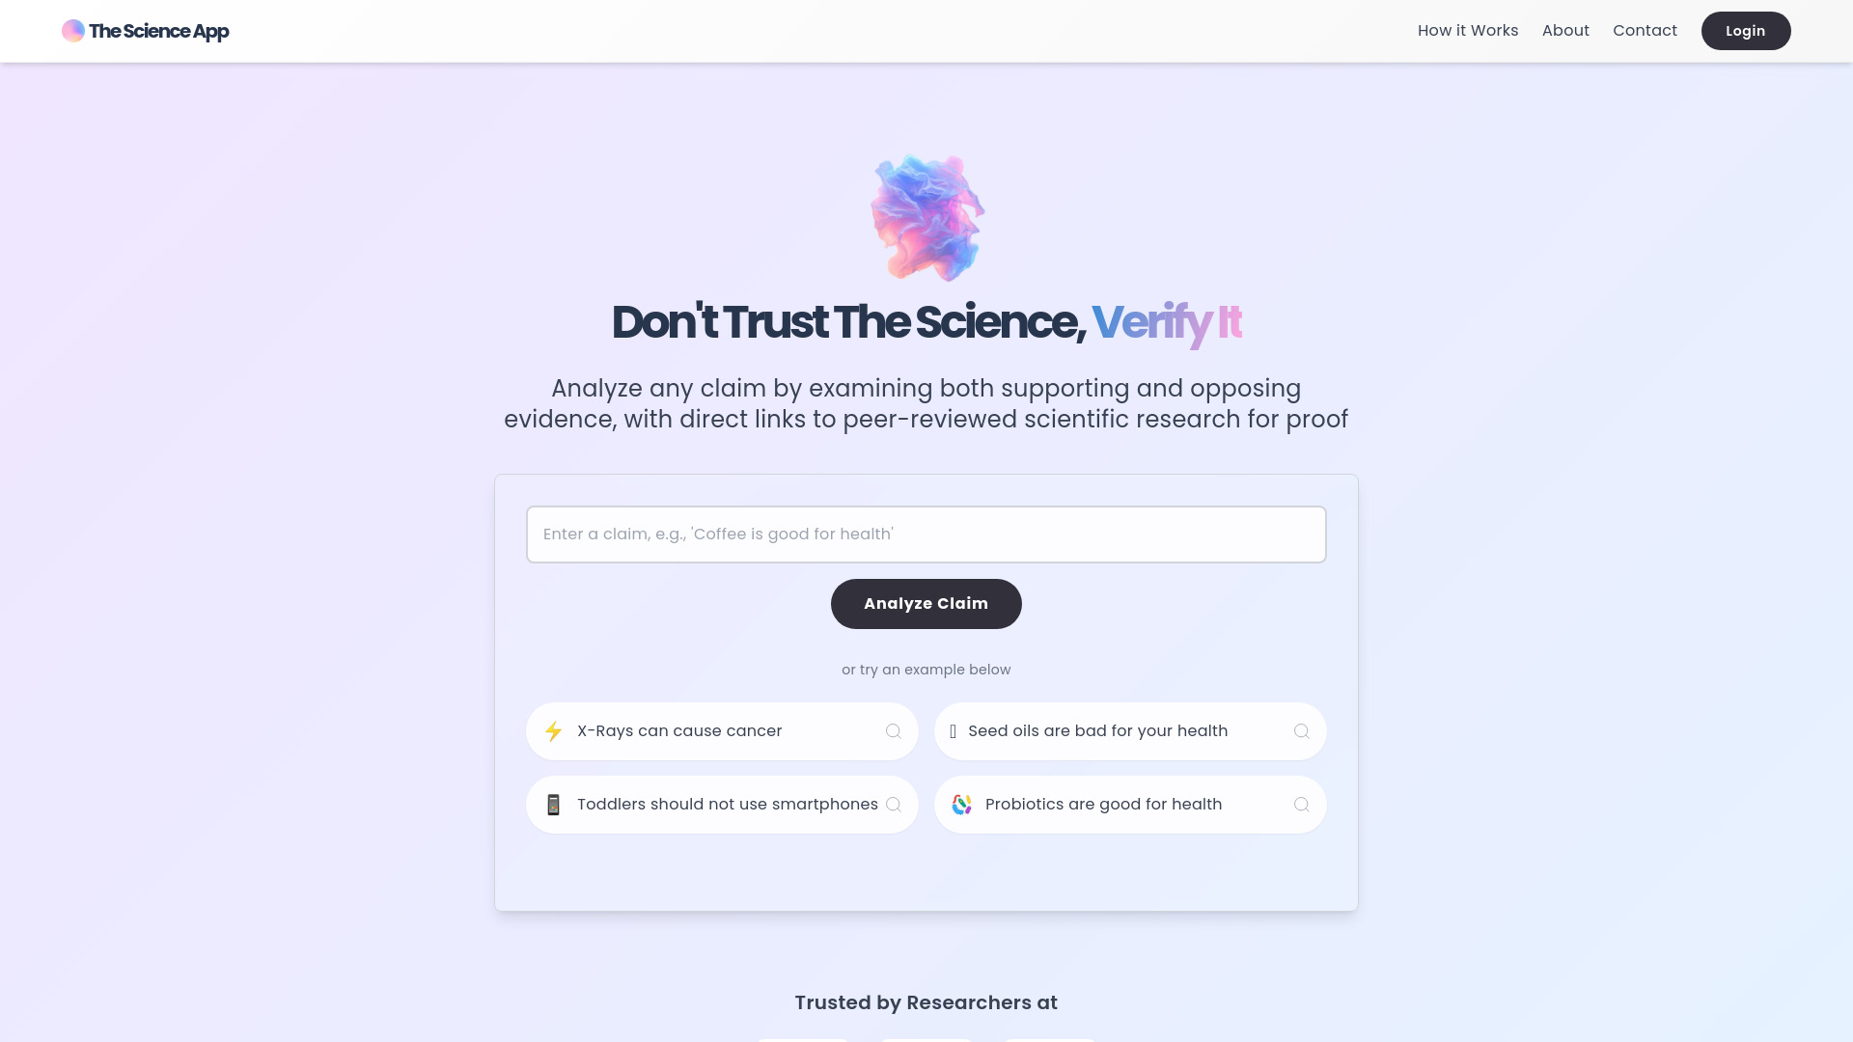Click The Science App logo in the top left

point(144,29)
